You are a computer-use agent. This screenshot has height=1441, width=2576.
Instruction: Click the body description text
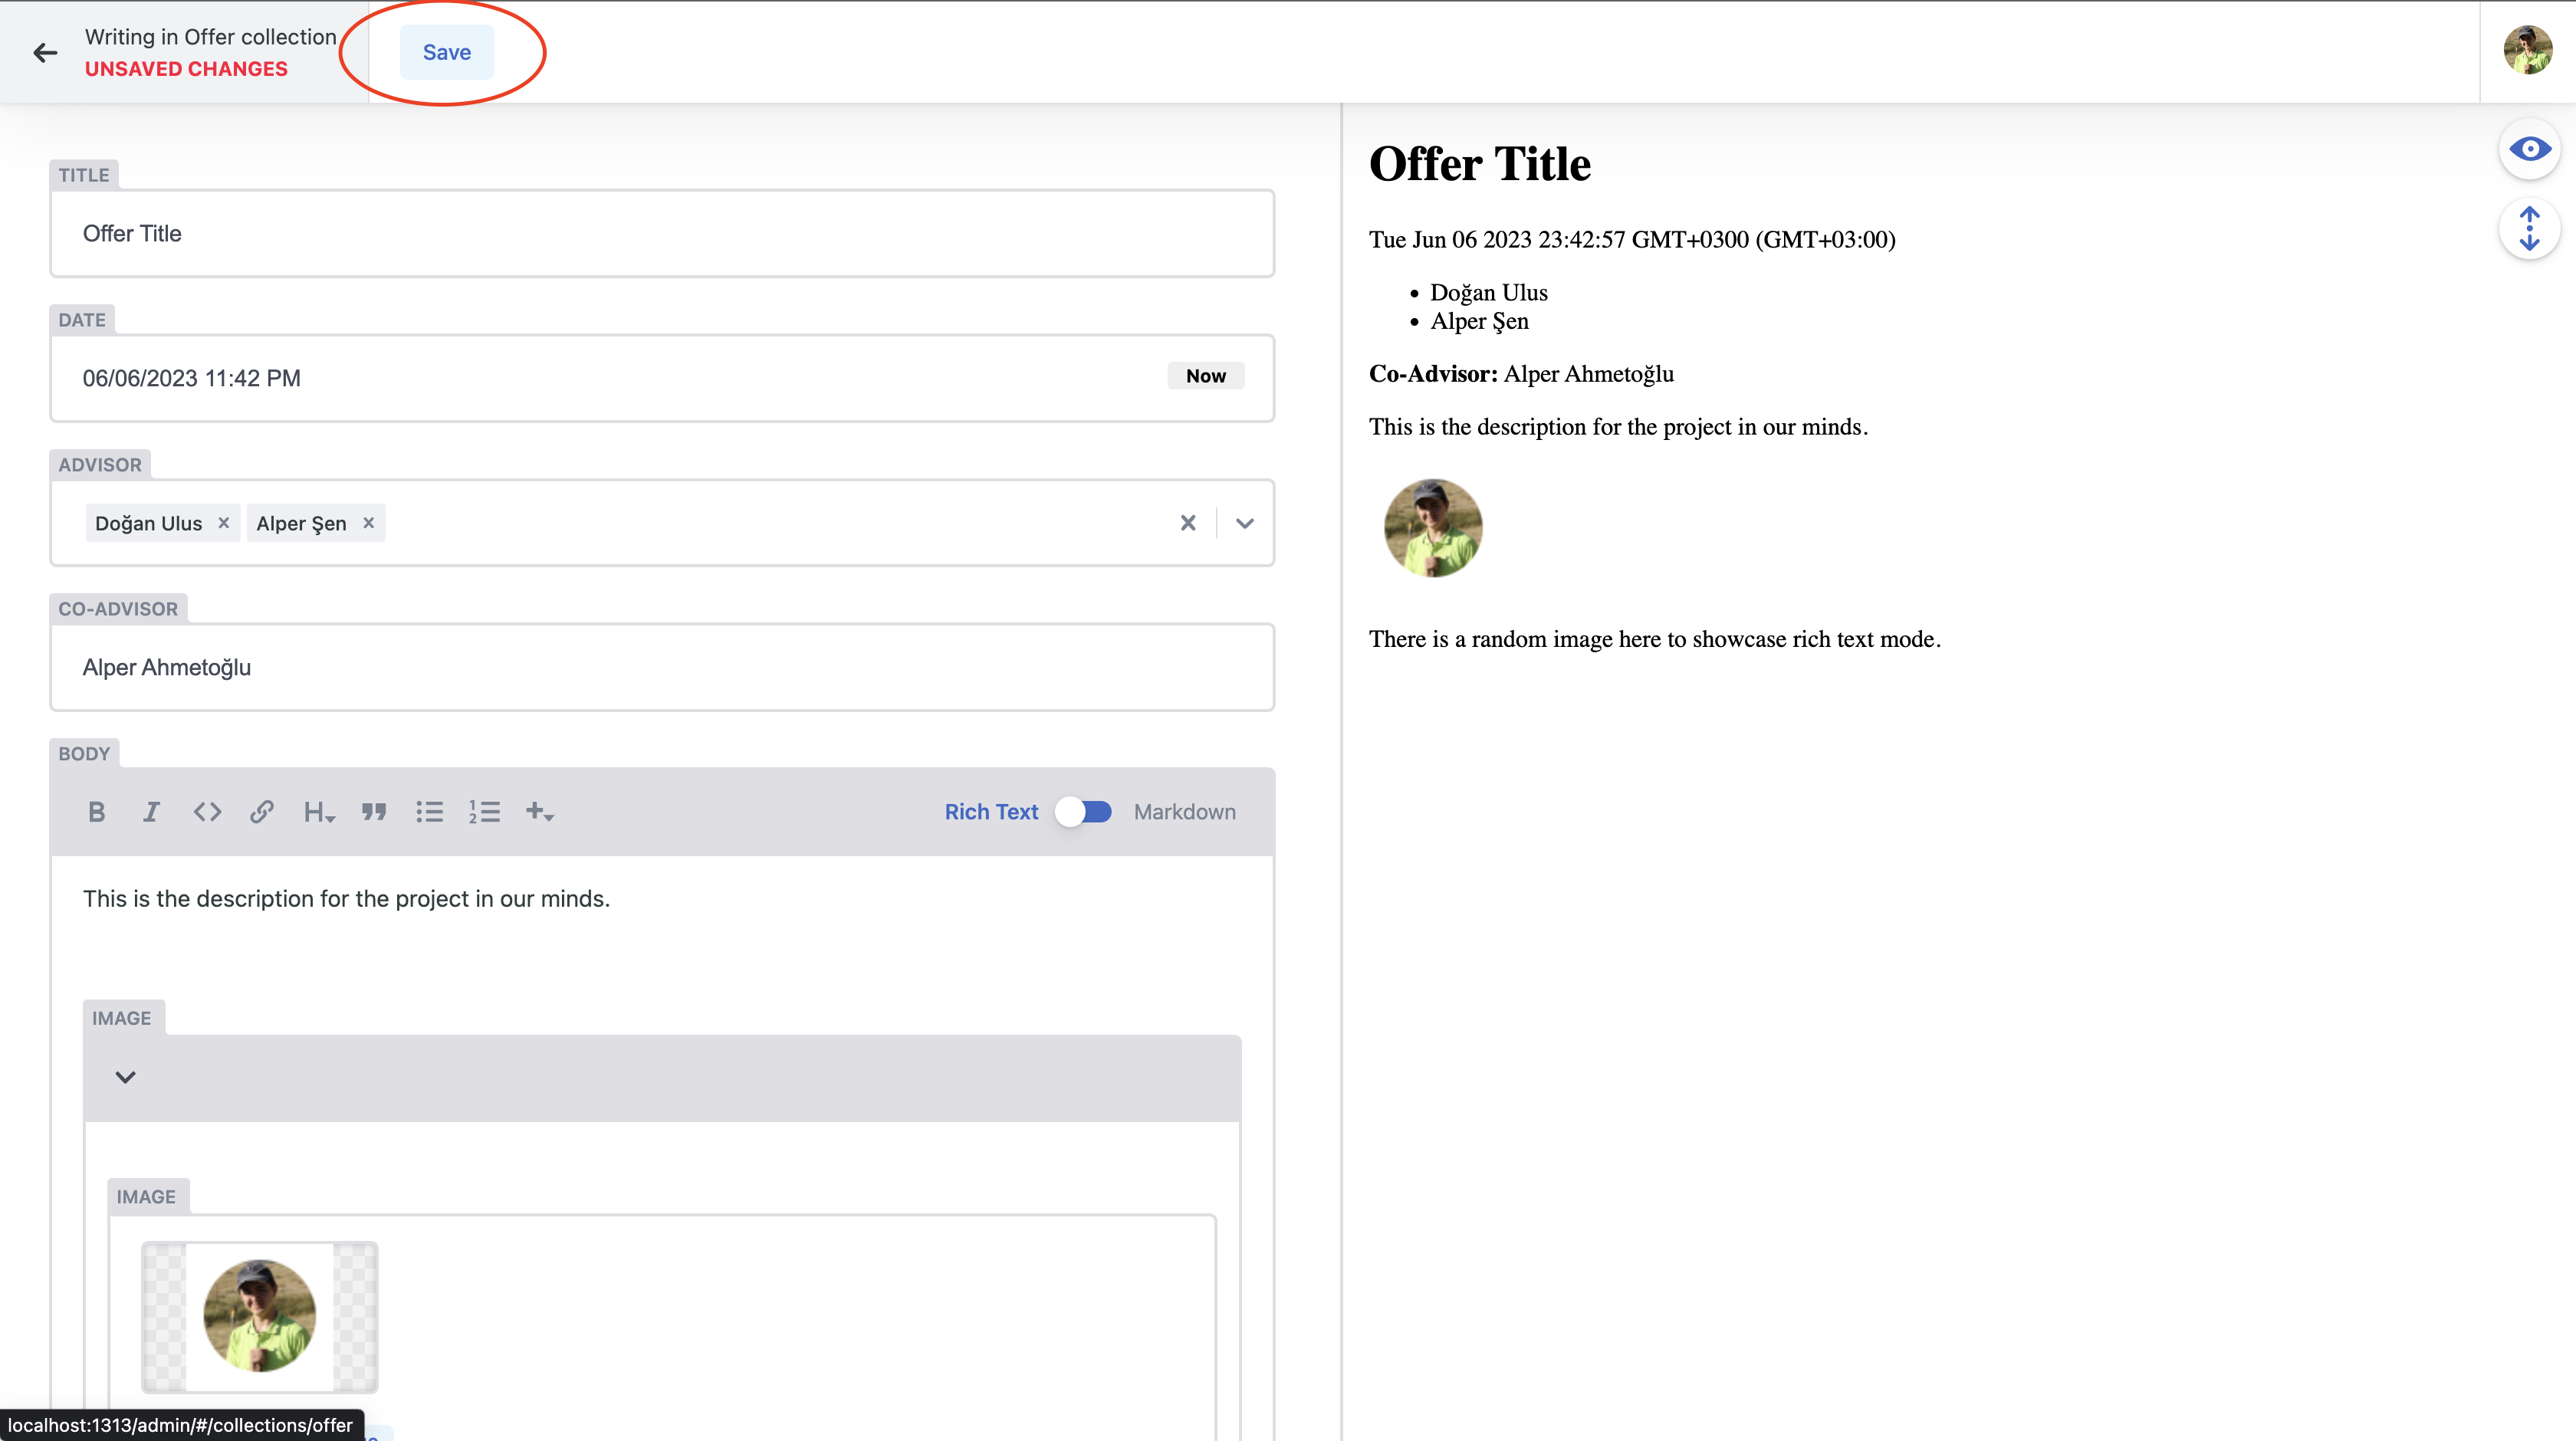(x=346, y=899)
